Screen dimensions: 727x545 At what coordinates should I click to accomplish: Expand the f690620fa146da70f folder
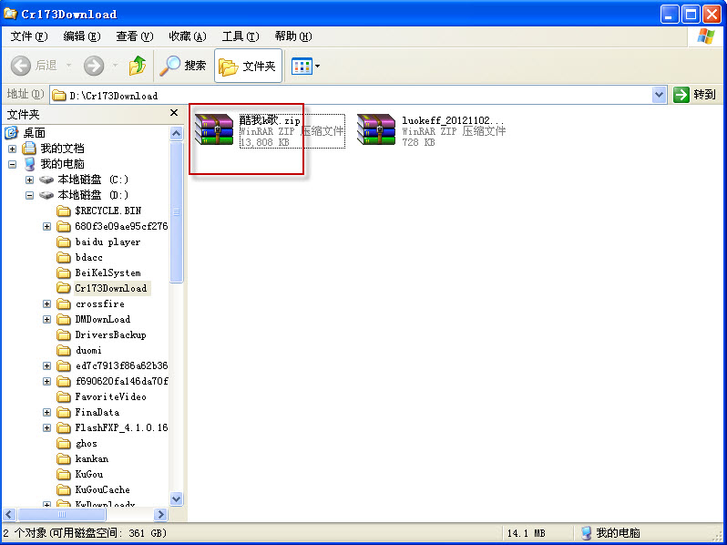tap(46, 381)
